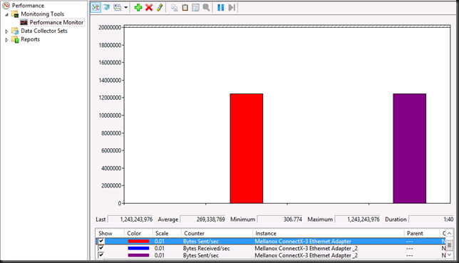The width and height of the screenshot is (459, 263).
Task: Open Properties icon in toolbar
Action: click(195, 7)
